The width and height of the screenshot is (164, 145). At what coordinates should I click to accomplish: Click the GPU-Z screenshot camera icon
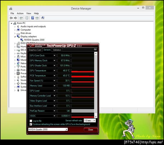click(x=95, y=50)
